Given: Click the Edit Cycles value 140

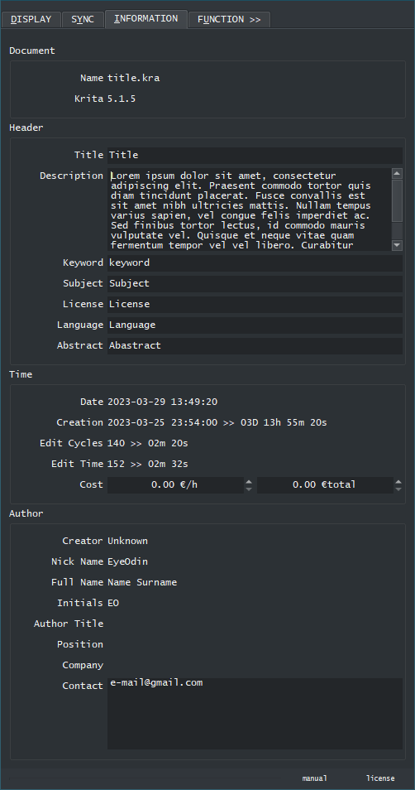Looking at the screenshot, I should (117, 443).
